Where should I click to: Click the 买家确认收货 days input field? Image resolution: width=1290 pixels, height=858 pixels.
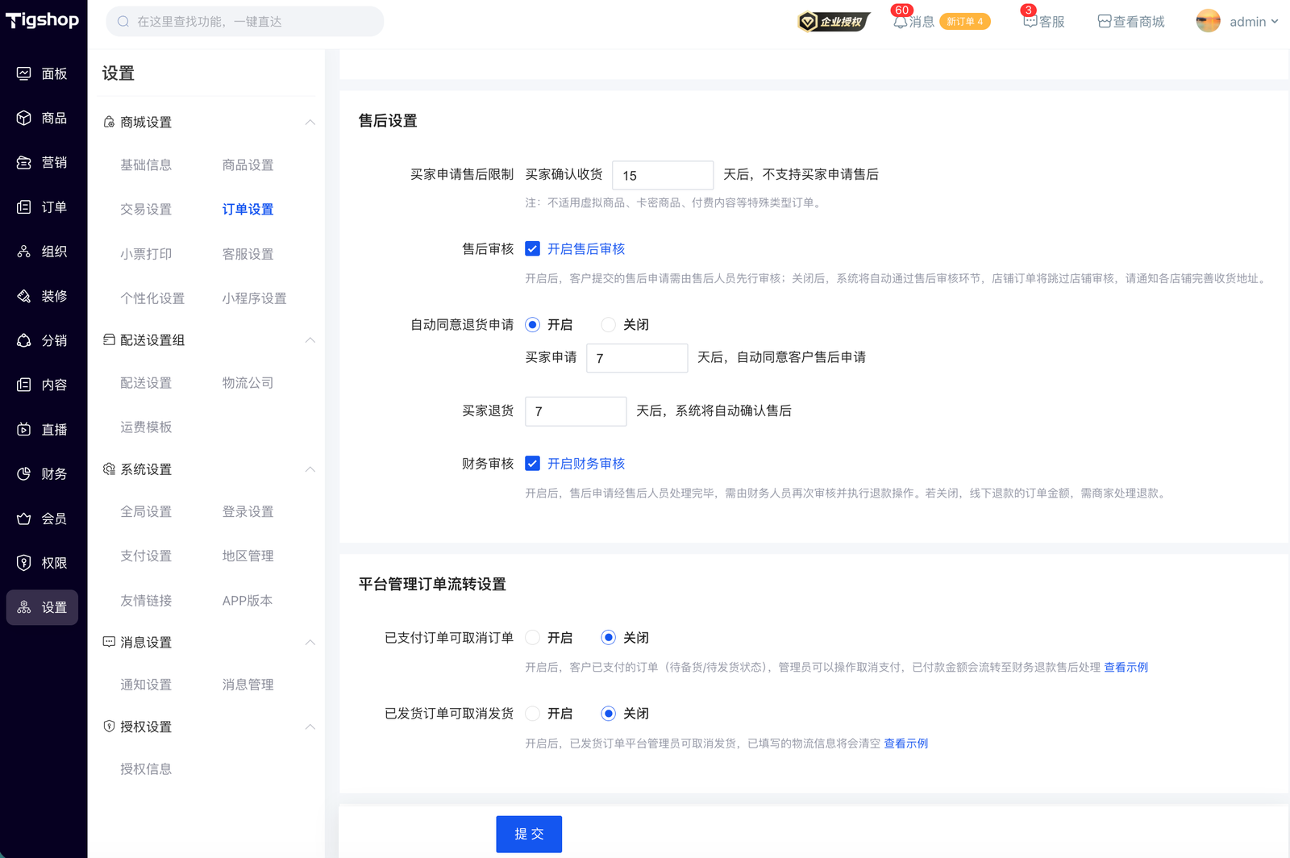click(663, 175)
